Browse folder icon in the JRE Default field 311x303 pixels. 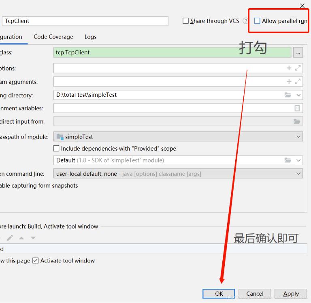point(288,160)
